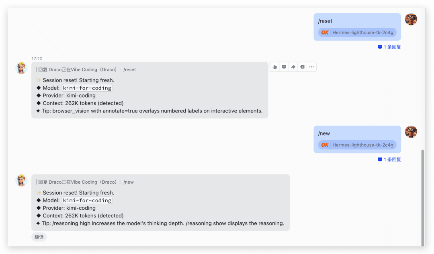
Task: Click the comment icon beside 1 条回复 under /new
Action: [x=380, y=160]
